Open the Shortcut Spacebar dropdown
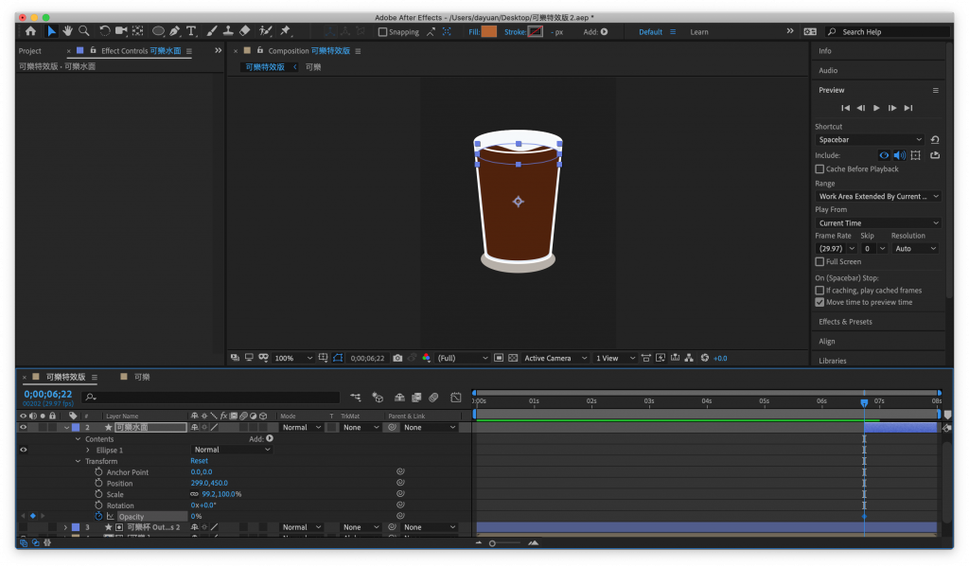 (871, 140)
